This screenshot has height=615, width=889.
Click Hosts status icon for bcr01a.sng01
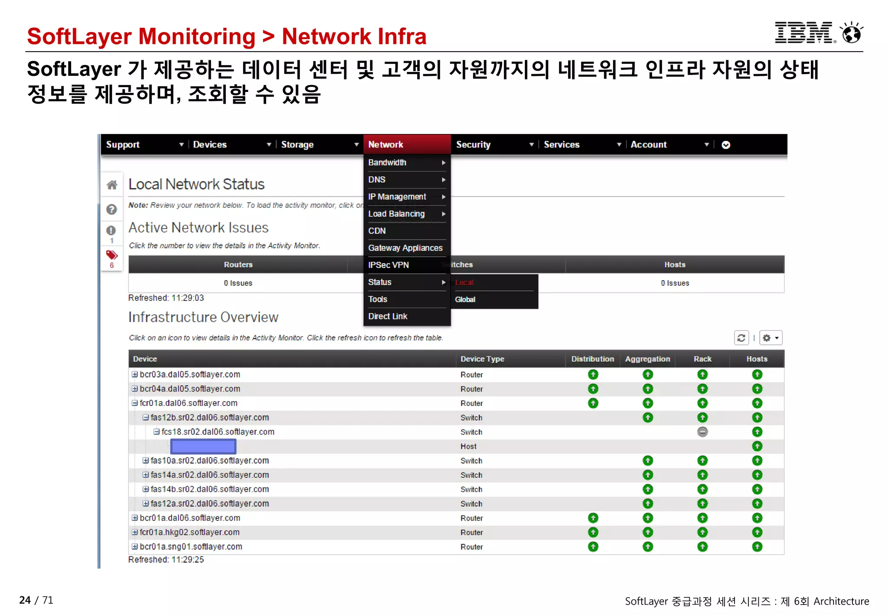pos(757,546)
